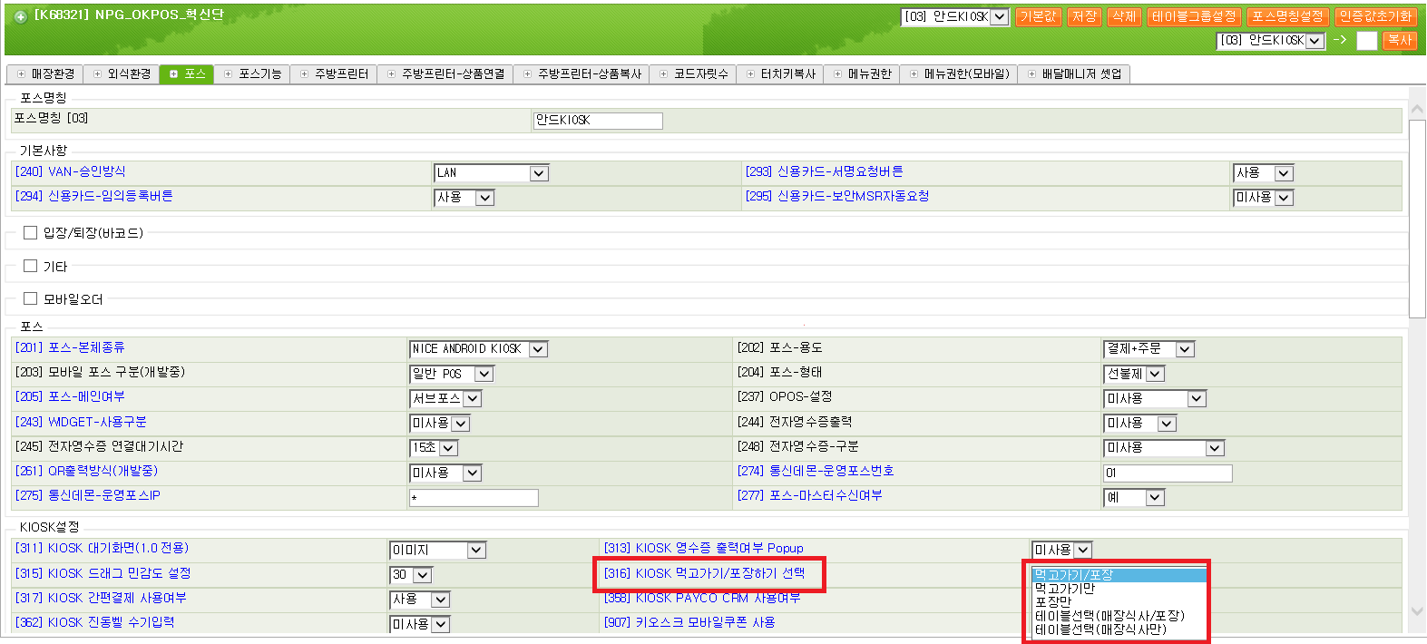Viewport: 1427px width, 644px height.
Task: Click the plus icon on 코드자릿수 tab
Action: click(x=663, y=74)
